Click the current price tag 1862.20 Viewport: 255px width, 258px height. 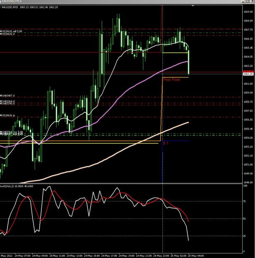[248, 74]
